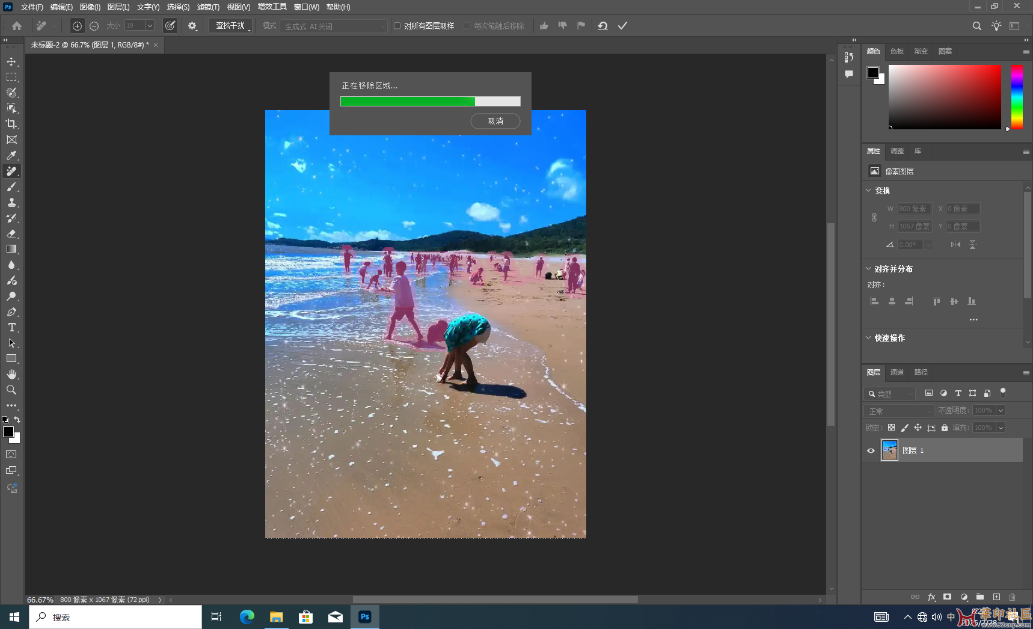Open Windows Start menu
The height and width of the screenshot is (629, 1033).
point(14,617)
